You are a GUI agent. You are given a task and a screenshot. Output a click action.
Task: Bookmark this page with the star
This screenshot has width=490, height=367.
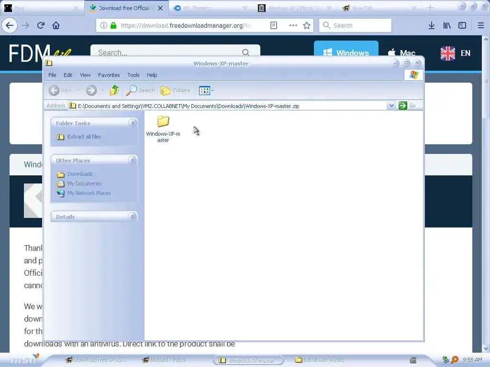click(307, 25)
